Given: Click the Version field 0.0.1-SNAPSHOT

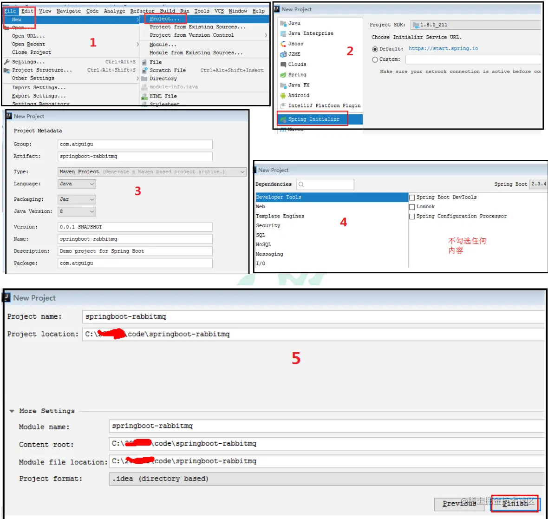Looking at the screenshot, I should pyautogui.click(x=135, y=227).
